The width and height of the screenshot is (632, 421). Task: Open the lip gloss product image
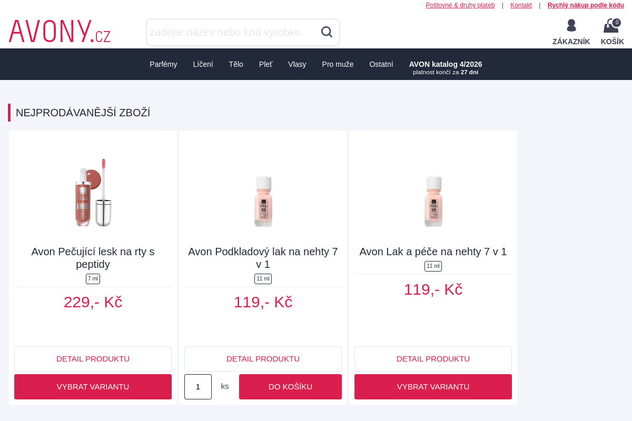(x=93, y=193)
